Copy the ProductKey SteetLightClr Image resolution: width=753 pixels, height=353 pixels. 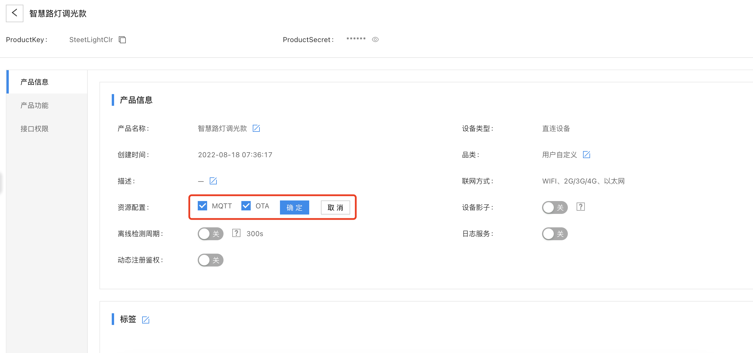click(122, 40)
